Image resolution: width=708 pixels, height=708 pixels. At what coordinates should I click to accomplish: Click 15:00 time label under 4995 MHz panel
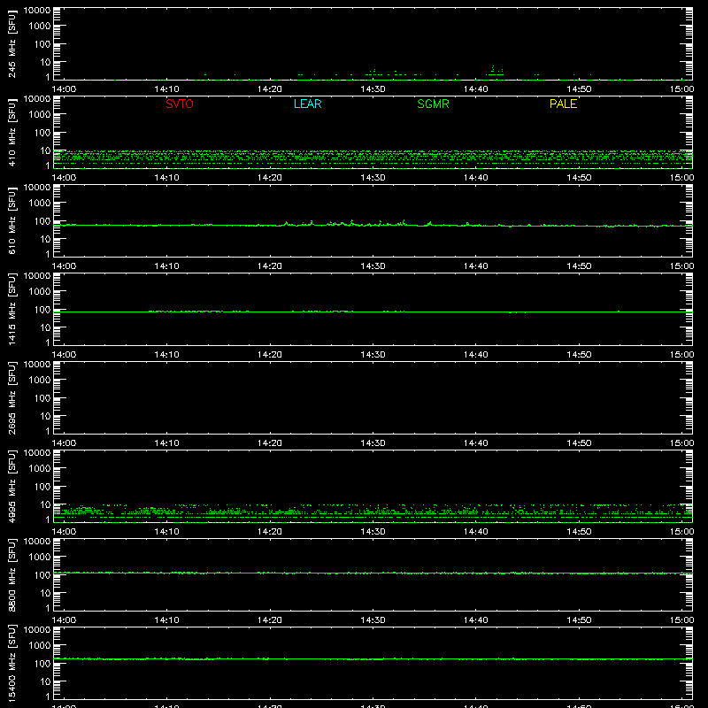point(681,532)
